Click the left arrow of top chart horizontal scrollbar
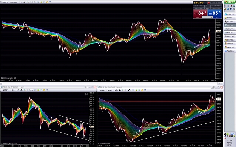The height and width of the screenshot is (147, 236). (x=1, y=83)
